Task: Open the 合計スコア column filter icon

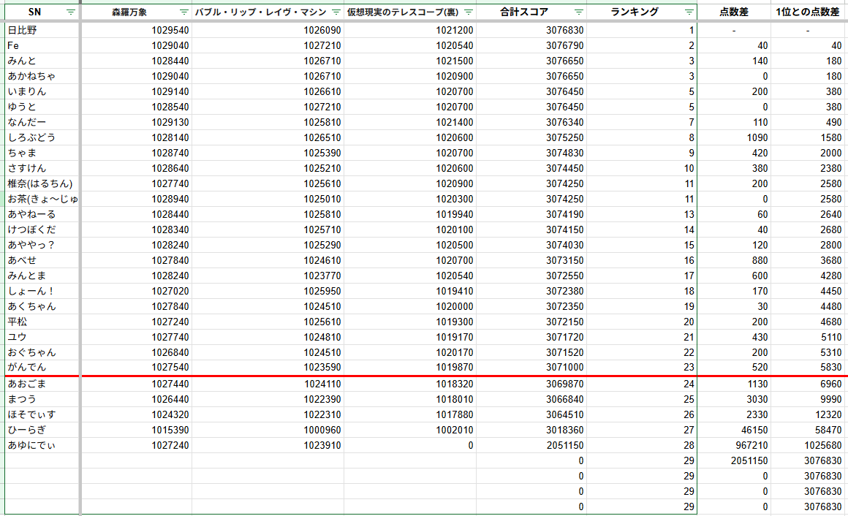Action: (579, 12)
